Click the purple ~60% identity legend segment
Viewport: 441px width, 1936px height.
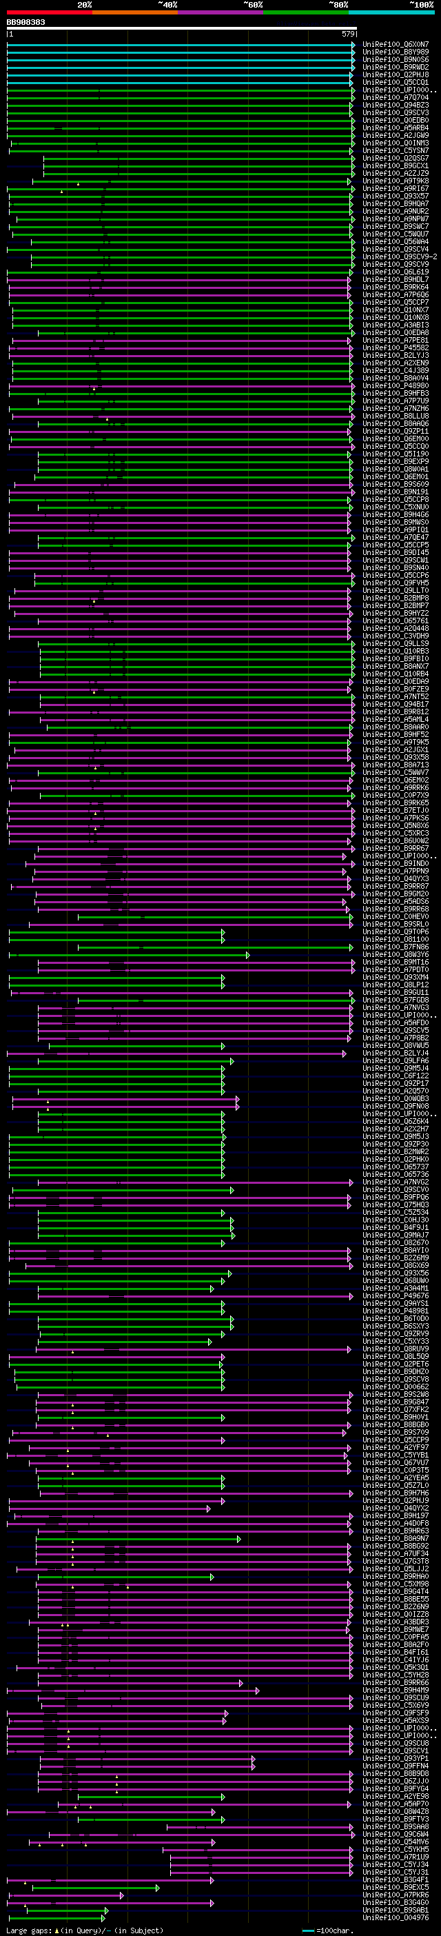[221, 12]
